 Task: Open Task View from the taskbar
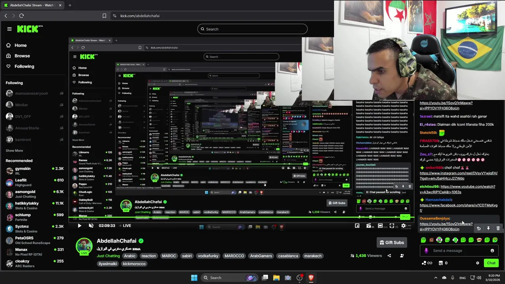coord(265,278)
